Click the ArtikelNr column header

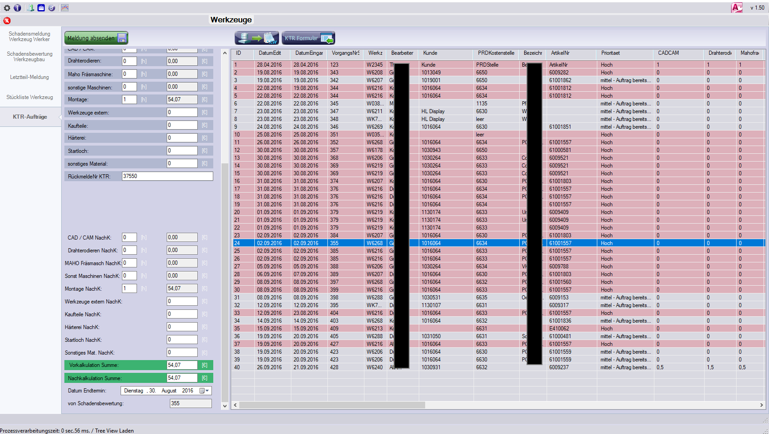(x=571, y=53)
